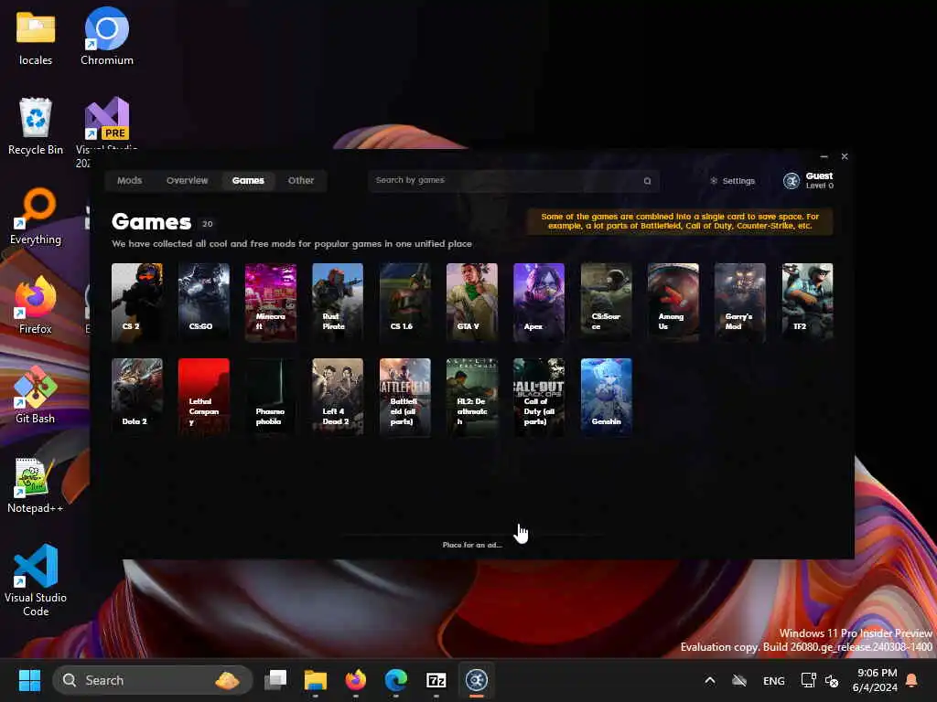Viewport: 937px width, 702px height.
Task: Open 7-Zip from the taskbar
Action: (x=436, y=680)
